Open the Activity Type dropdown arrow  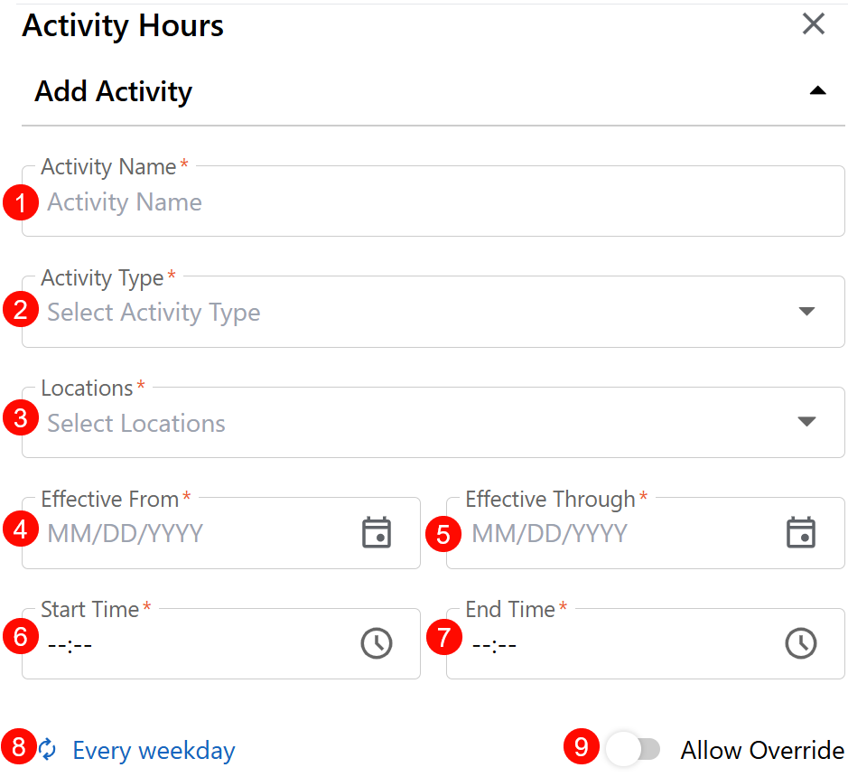click(806, 312)
